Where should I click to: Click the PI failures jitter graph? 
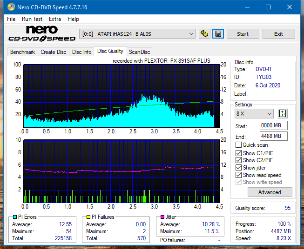coord(122,171)
